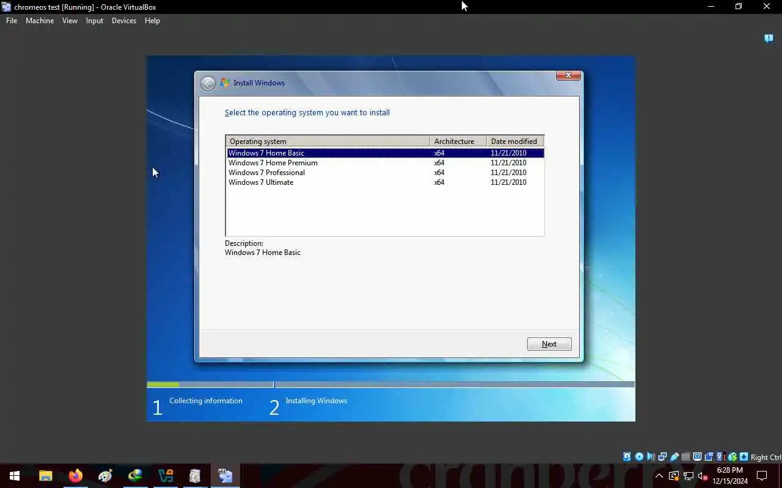Open the Machine menu

(40, 21)
